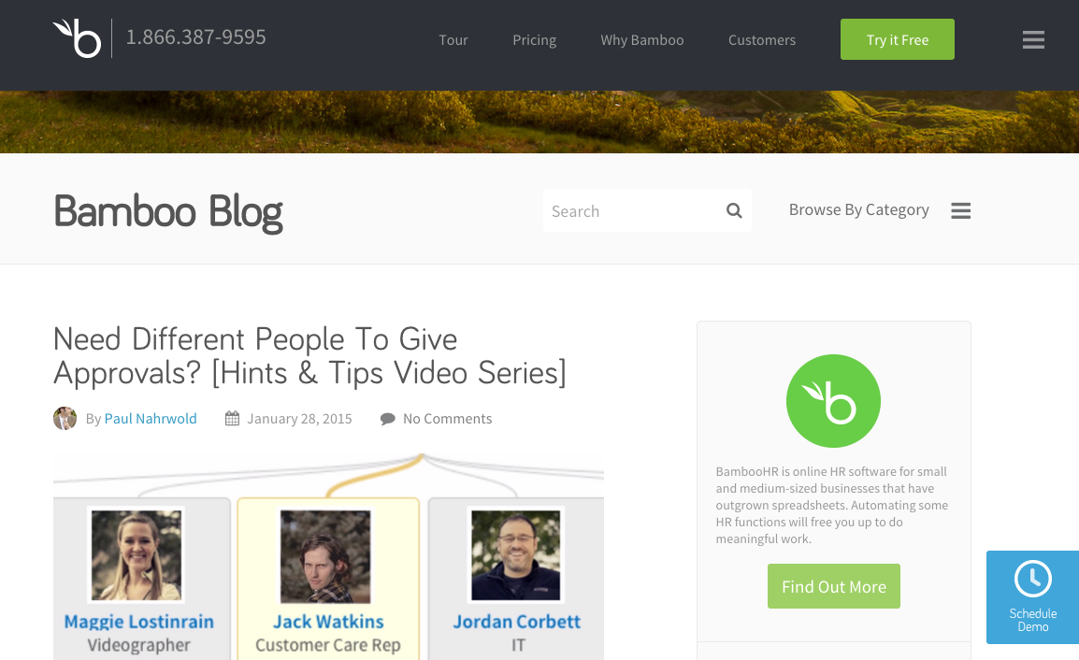Click the calendar icon beside January 28, 2015
This screenshot has height=660, width=1079.
click(233, 419)
